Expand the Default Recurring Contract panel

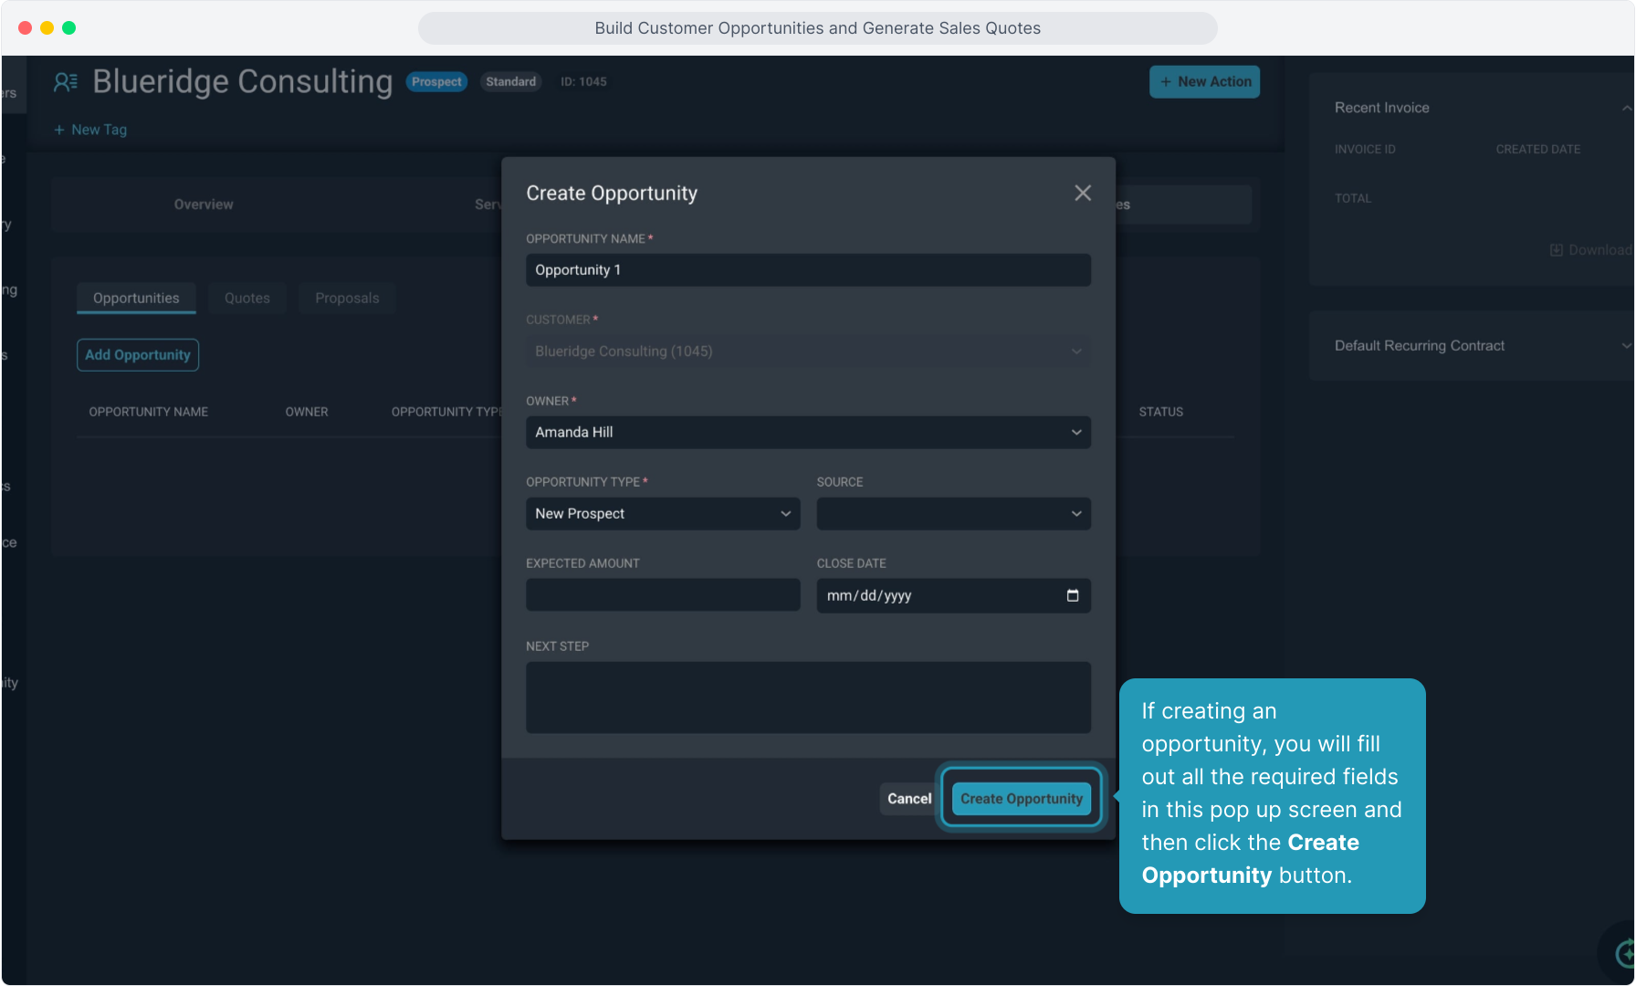1625,346
